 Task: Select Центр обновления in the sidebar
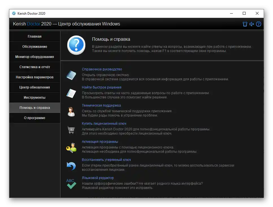tap(35, 87)
